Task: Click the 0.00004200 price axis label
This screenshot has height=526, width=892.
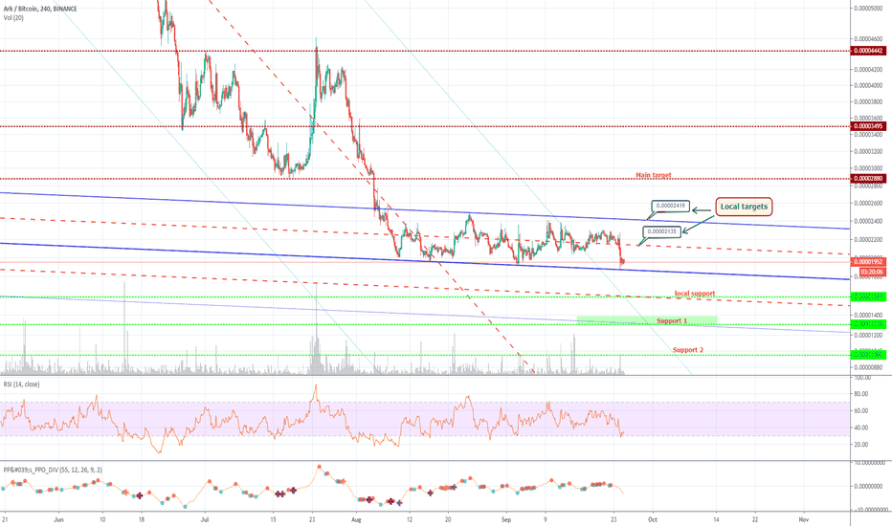Action: pos(868,70)
